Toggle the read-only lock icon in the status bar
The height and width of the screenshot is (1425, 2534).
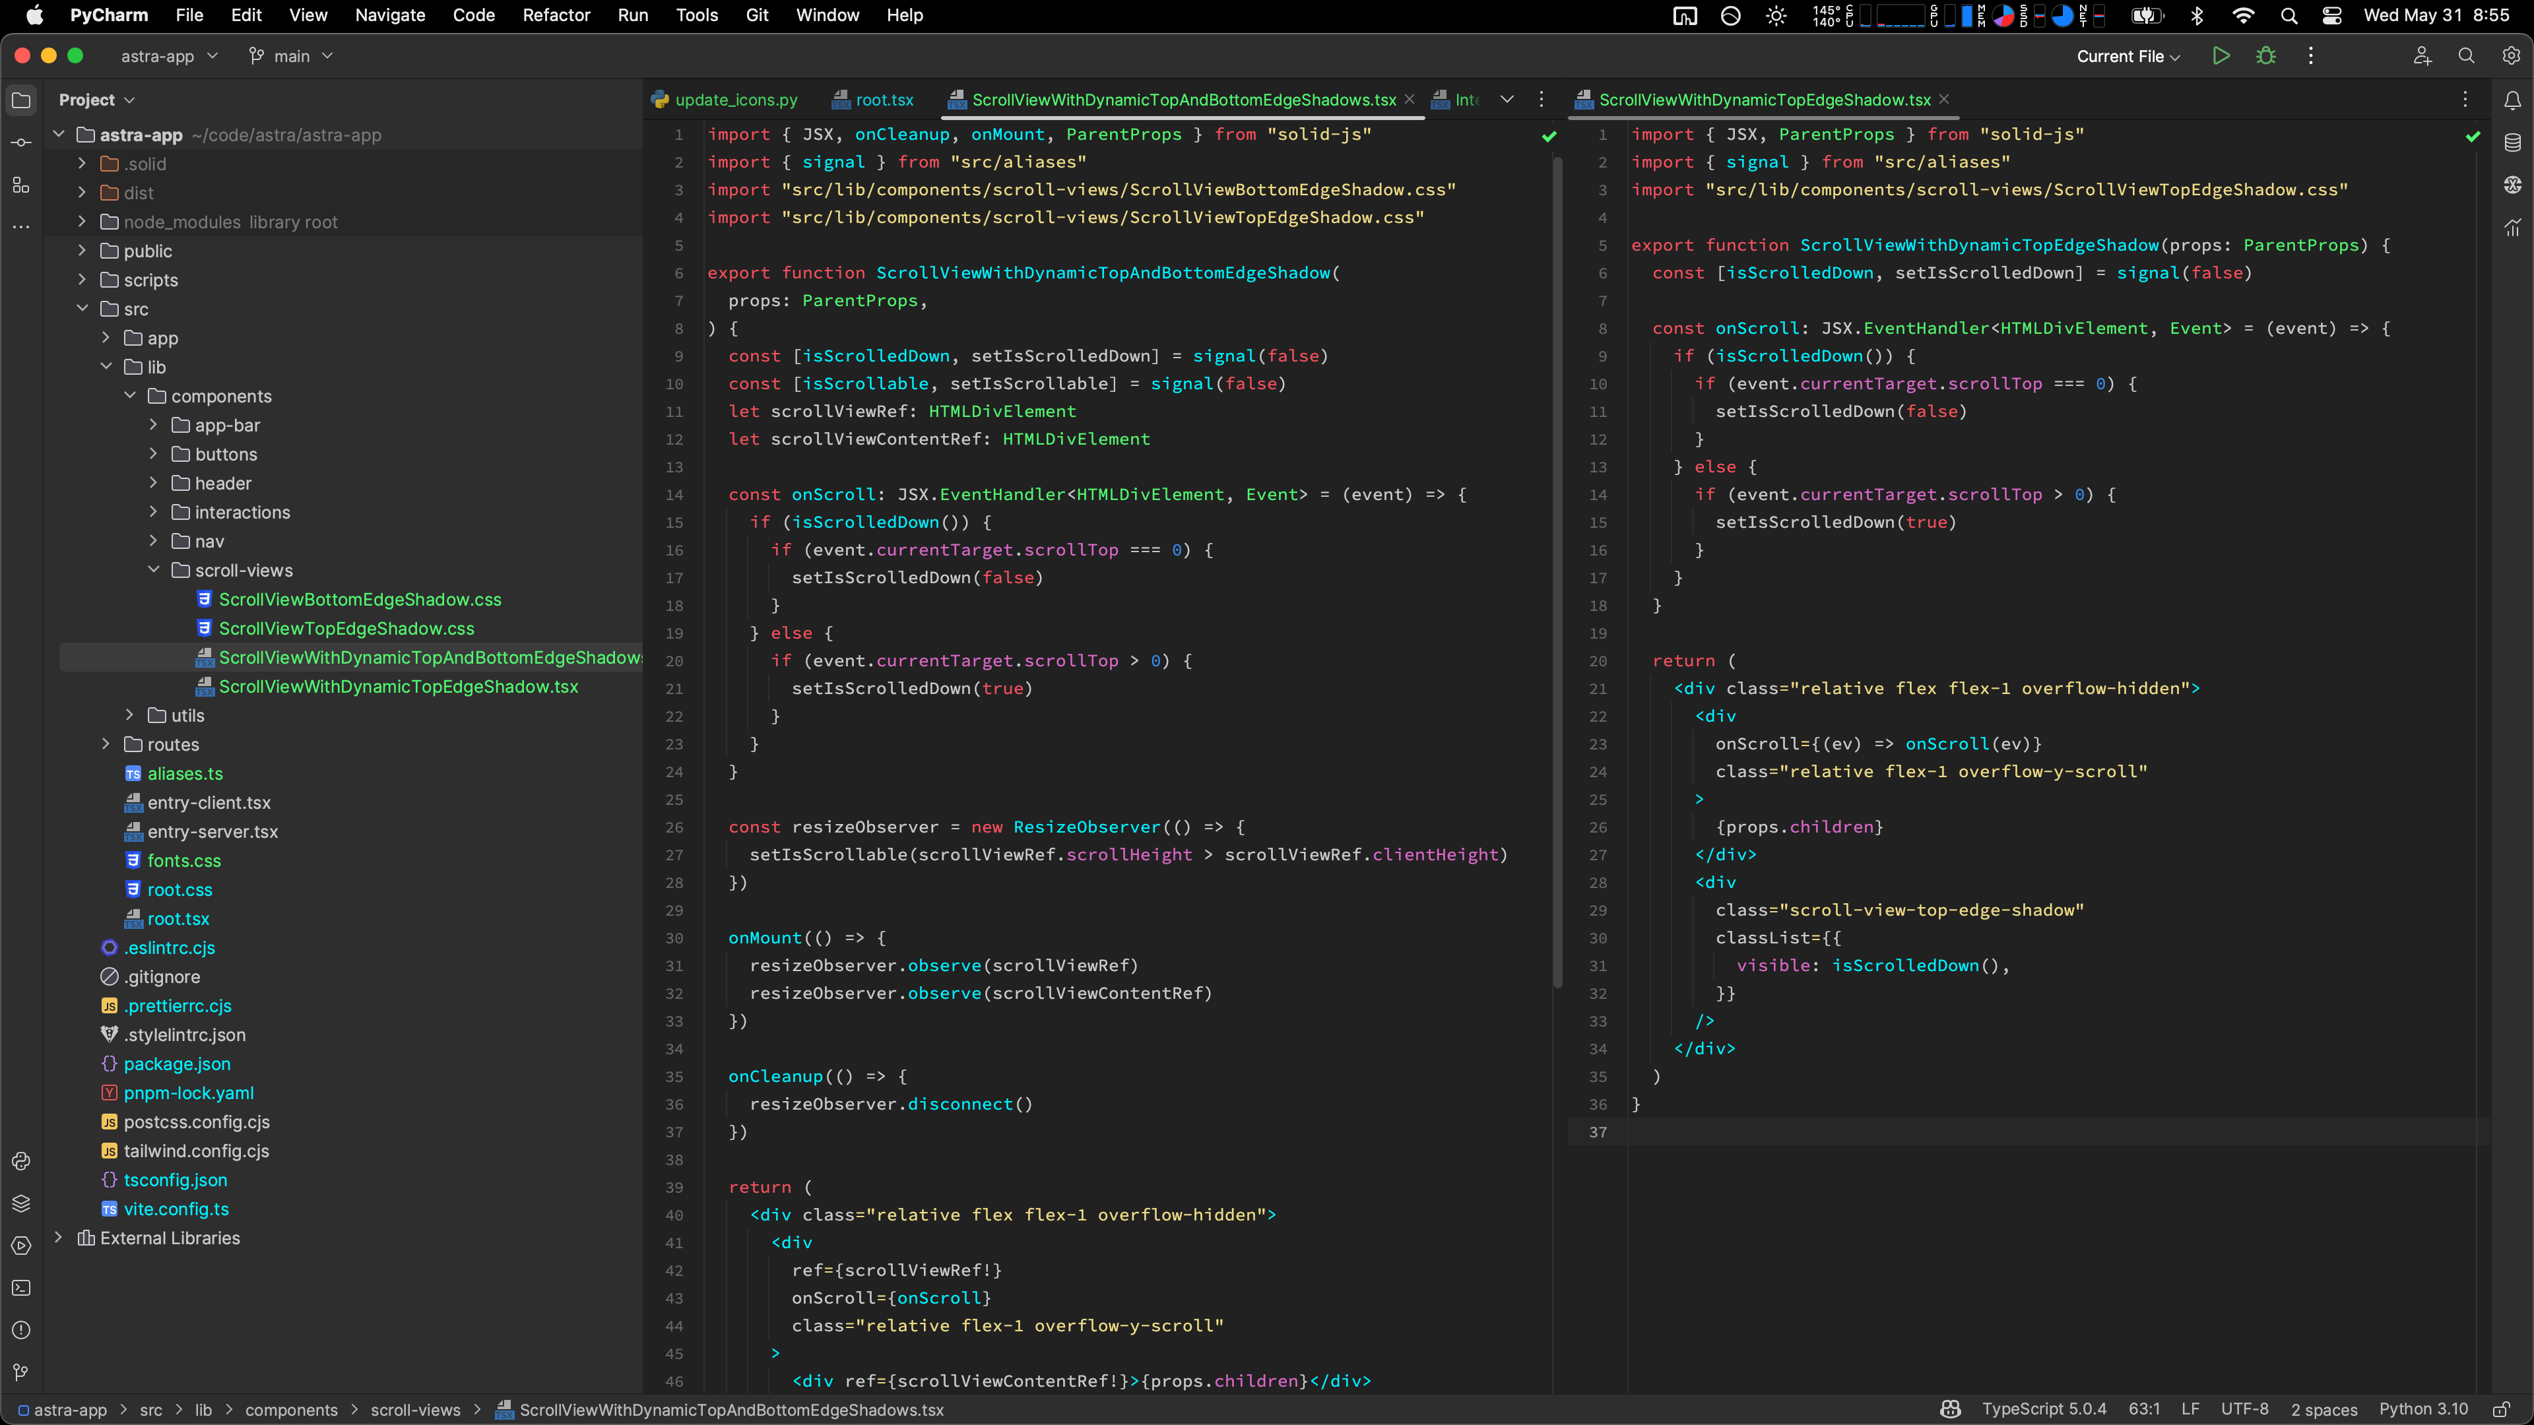click(2502, 1409)
